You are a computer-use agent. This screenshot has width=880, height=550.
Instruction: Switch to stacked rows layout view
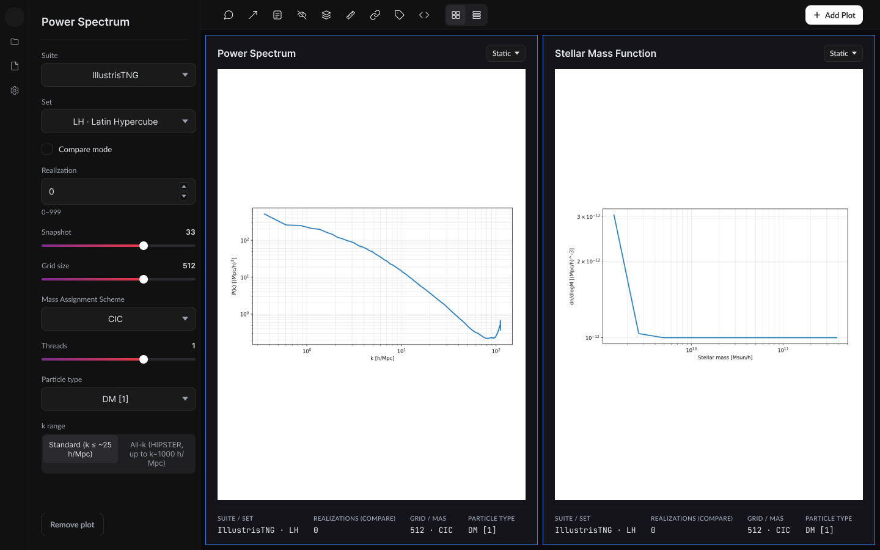pos(477,15)
